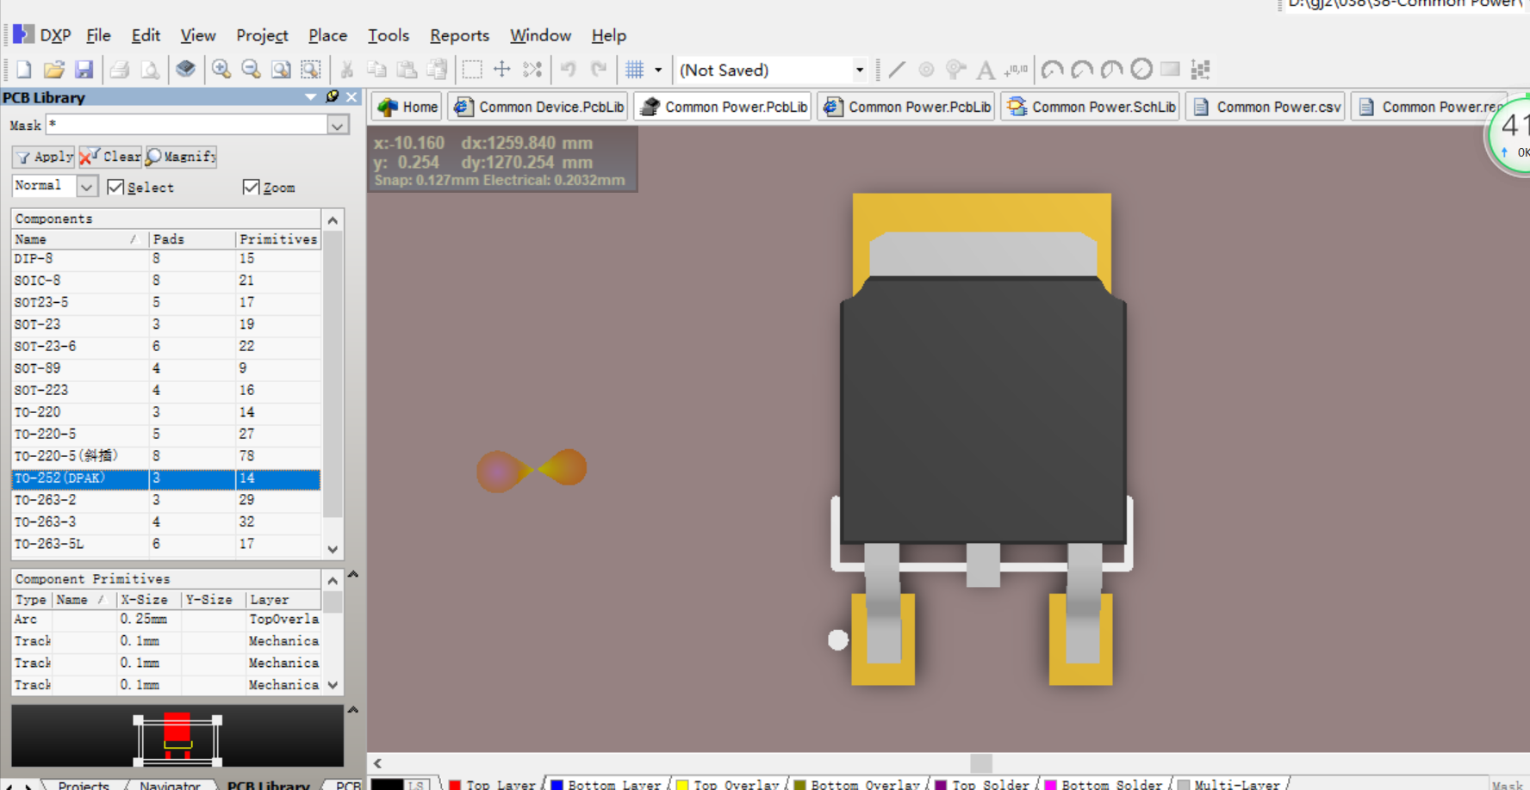Click the footprint preview thumbnail
Image resolution: width=1530 pixels, height=790 pixels.
point(177,737)
